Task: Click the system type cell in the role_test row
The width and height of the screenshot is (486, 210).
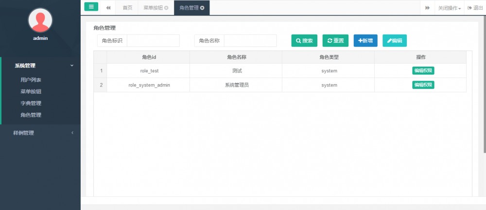Action: point(328,70)
